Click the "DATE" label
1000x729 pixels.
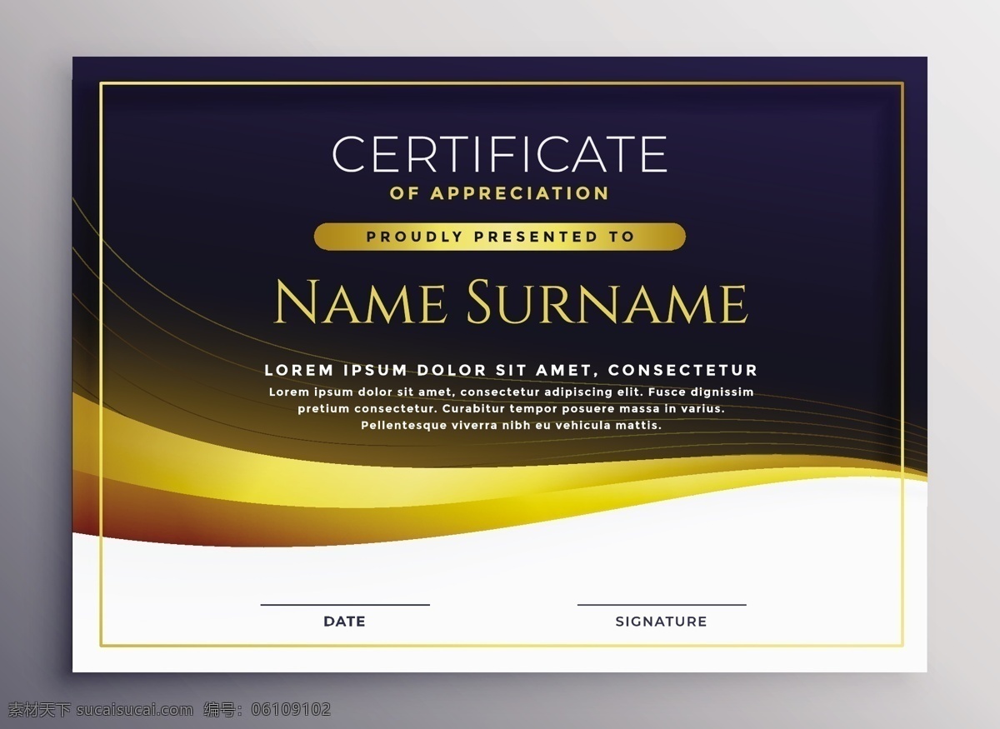click(x=344, y=622)
